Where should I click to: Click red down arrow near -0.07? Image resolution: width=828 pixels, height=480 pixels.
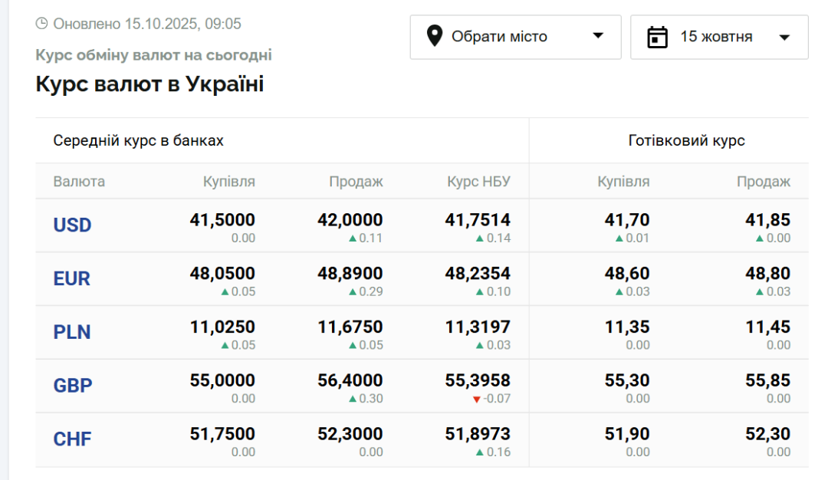pyautogui.click(x=477, y=399)
